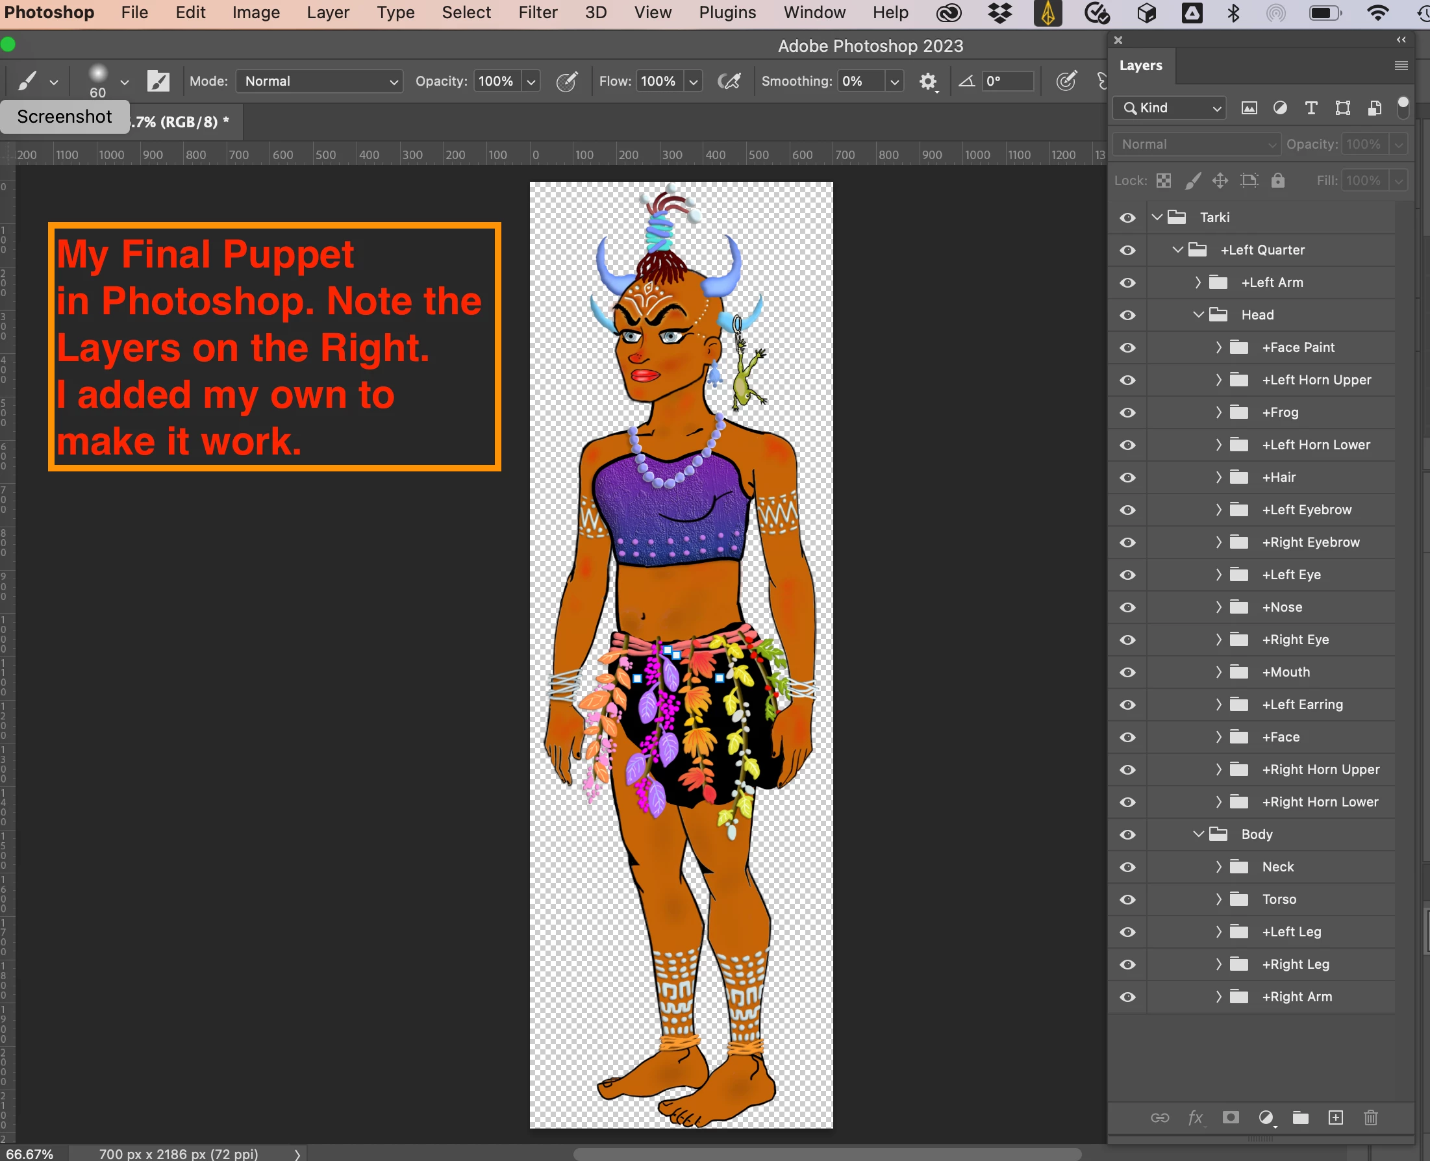Open the Window menu

pos(814,13)
